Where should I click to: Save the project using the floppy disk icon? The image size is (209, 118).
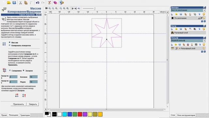pos(14,3)
